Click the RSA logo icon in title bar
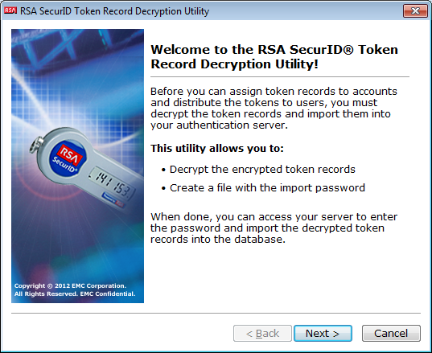The width and height of the screenshot is (432, 353). [10, 10]
